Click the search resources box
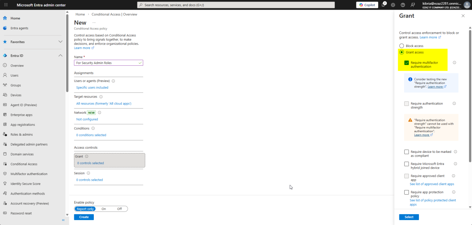This screenshot has width=472, height=225. pyautogui.click(x=236, y=5)
